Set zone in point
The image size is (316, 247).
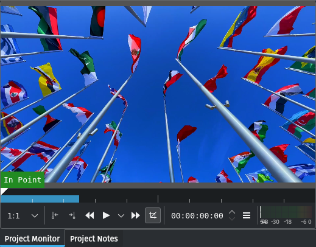click(x=55, y=215)
